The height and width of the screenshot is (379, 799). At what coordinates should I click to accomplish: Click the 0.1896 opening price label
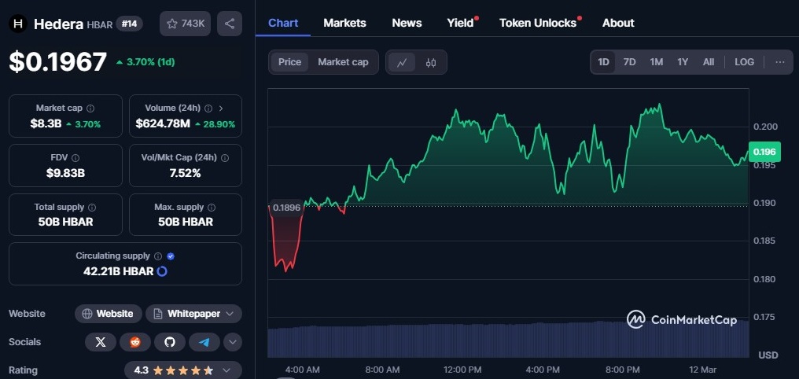(286, 208)
